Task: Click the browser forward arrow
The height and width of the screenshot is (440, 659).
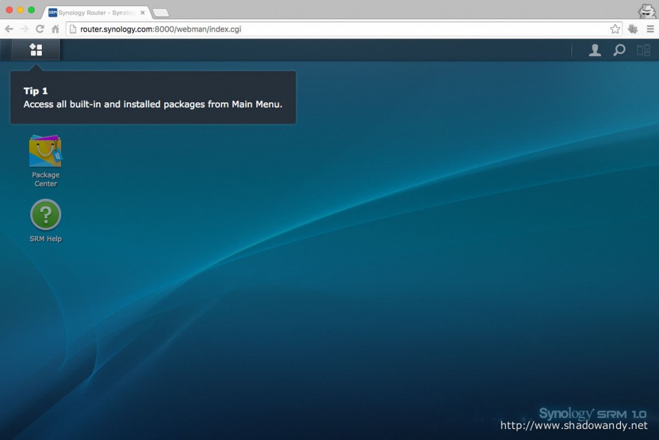Action: click(x=24, y=29)
